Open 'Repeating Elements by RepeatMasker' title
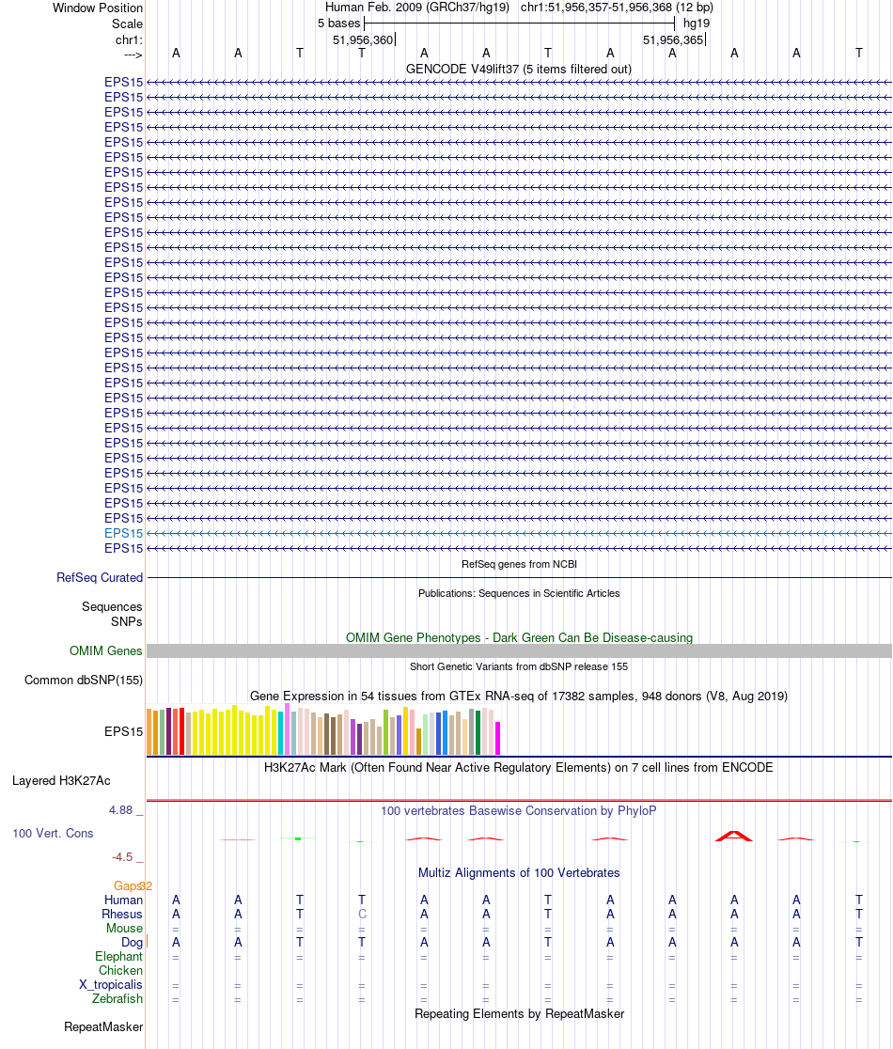Image resolution: width=893 pixels, height=1049 pixels. click(519, 1014)
